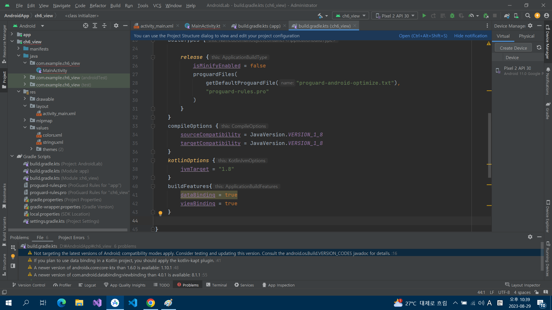Click the yellow lightbulb quick-fix icon

(x=160, y=213)
